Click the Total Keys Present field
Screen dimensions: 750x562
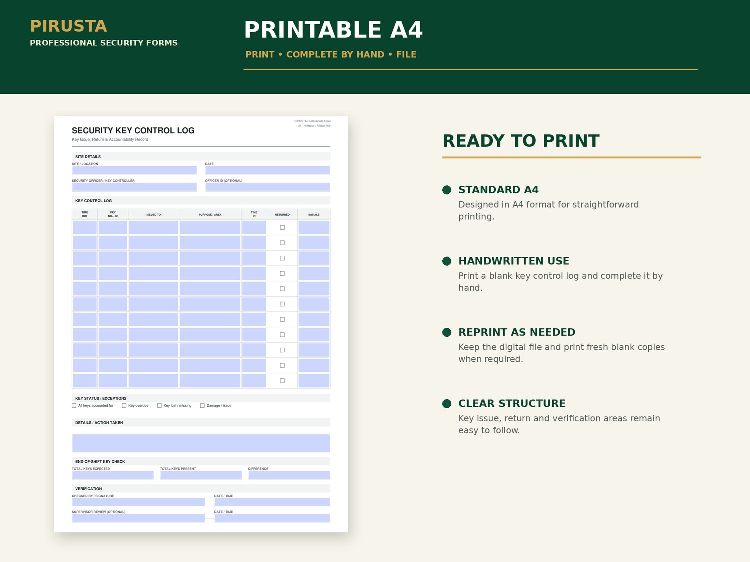coord(201,475)
